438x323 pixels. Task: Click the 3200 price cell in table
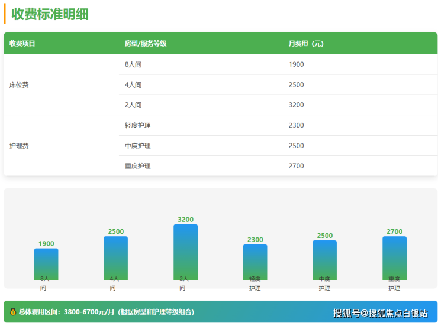click(x=296, y=105)
